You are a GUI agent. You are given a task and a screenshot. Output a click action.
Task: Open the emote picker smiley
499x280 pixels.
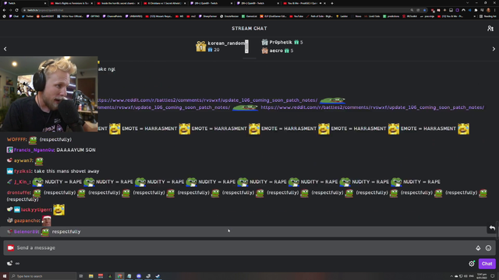(x=488, y=248)
